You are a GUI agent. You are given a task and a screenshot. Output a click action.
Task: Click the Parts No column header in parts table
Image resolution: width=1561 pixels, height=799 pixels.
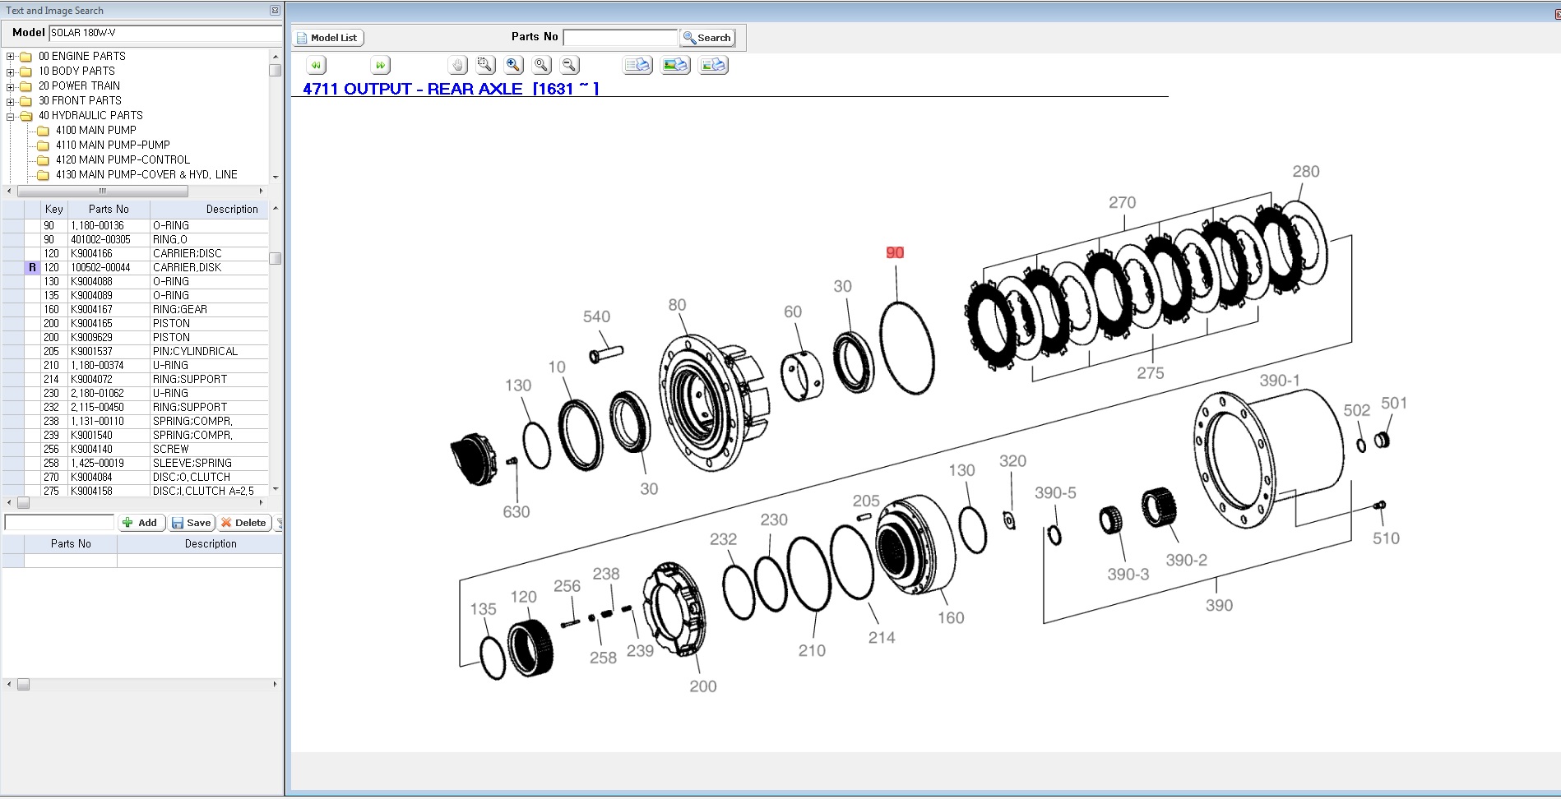click(109, 210)
